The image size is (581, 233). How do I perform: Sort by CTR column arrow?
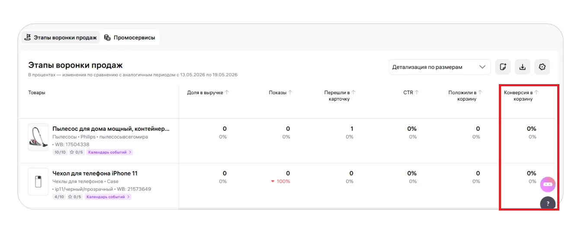(417, 92)
